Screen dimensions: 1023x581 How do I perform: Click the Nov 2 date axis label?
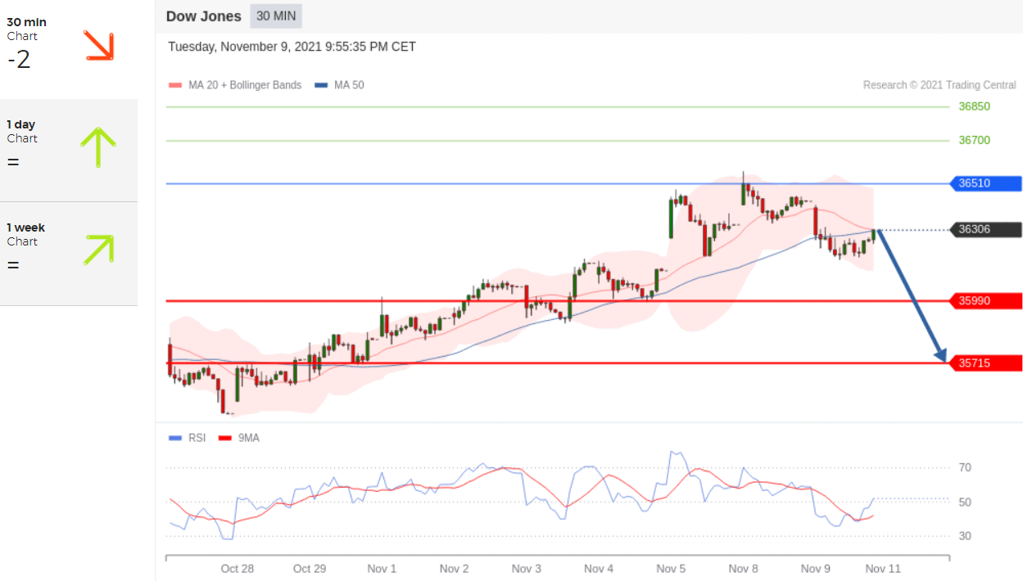point(454,569)
